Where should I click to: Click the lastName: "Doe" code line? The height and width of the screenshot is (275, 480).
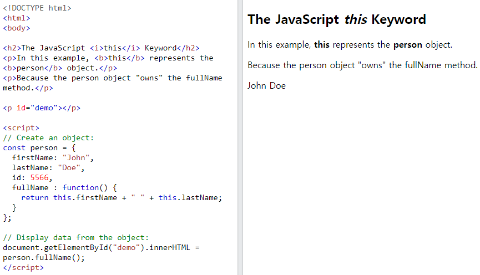(x=48, y=168)
